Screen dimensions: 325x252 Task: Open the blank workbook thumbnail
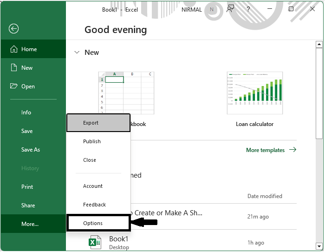126,93
